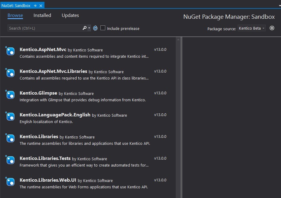Expand the search options dropdown arrow
281x198 pixels.
point(89,28)
